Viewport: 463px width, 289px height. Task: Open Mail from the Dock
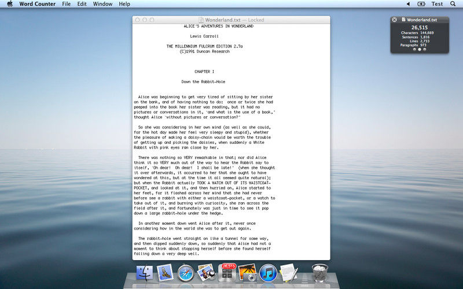165,273
